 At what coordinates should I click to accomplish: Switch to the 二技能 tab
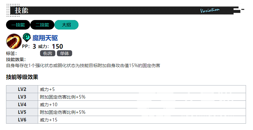coord(42,25)
